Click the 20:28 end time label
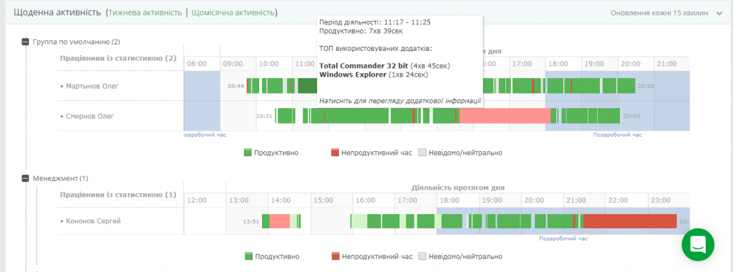 (646, 86)
